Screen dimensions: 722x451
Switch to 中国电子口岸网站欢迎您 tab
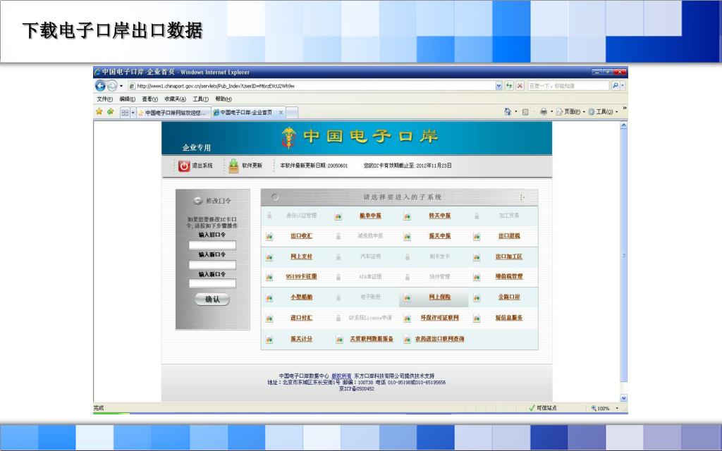pos(173,113)
